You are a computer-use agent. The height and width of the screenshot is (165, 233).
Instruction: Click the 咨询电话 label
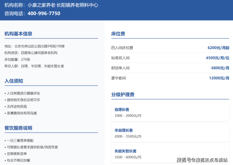tap(15, 13)
